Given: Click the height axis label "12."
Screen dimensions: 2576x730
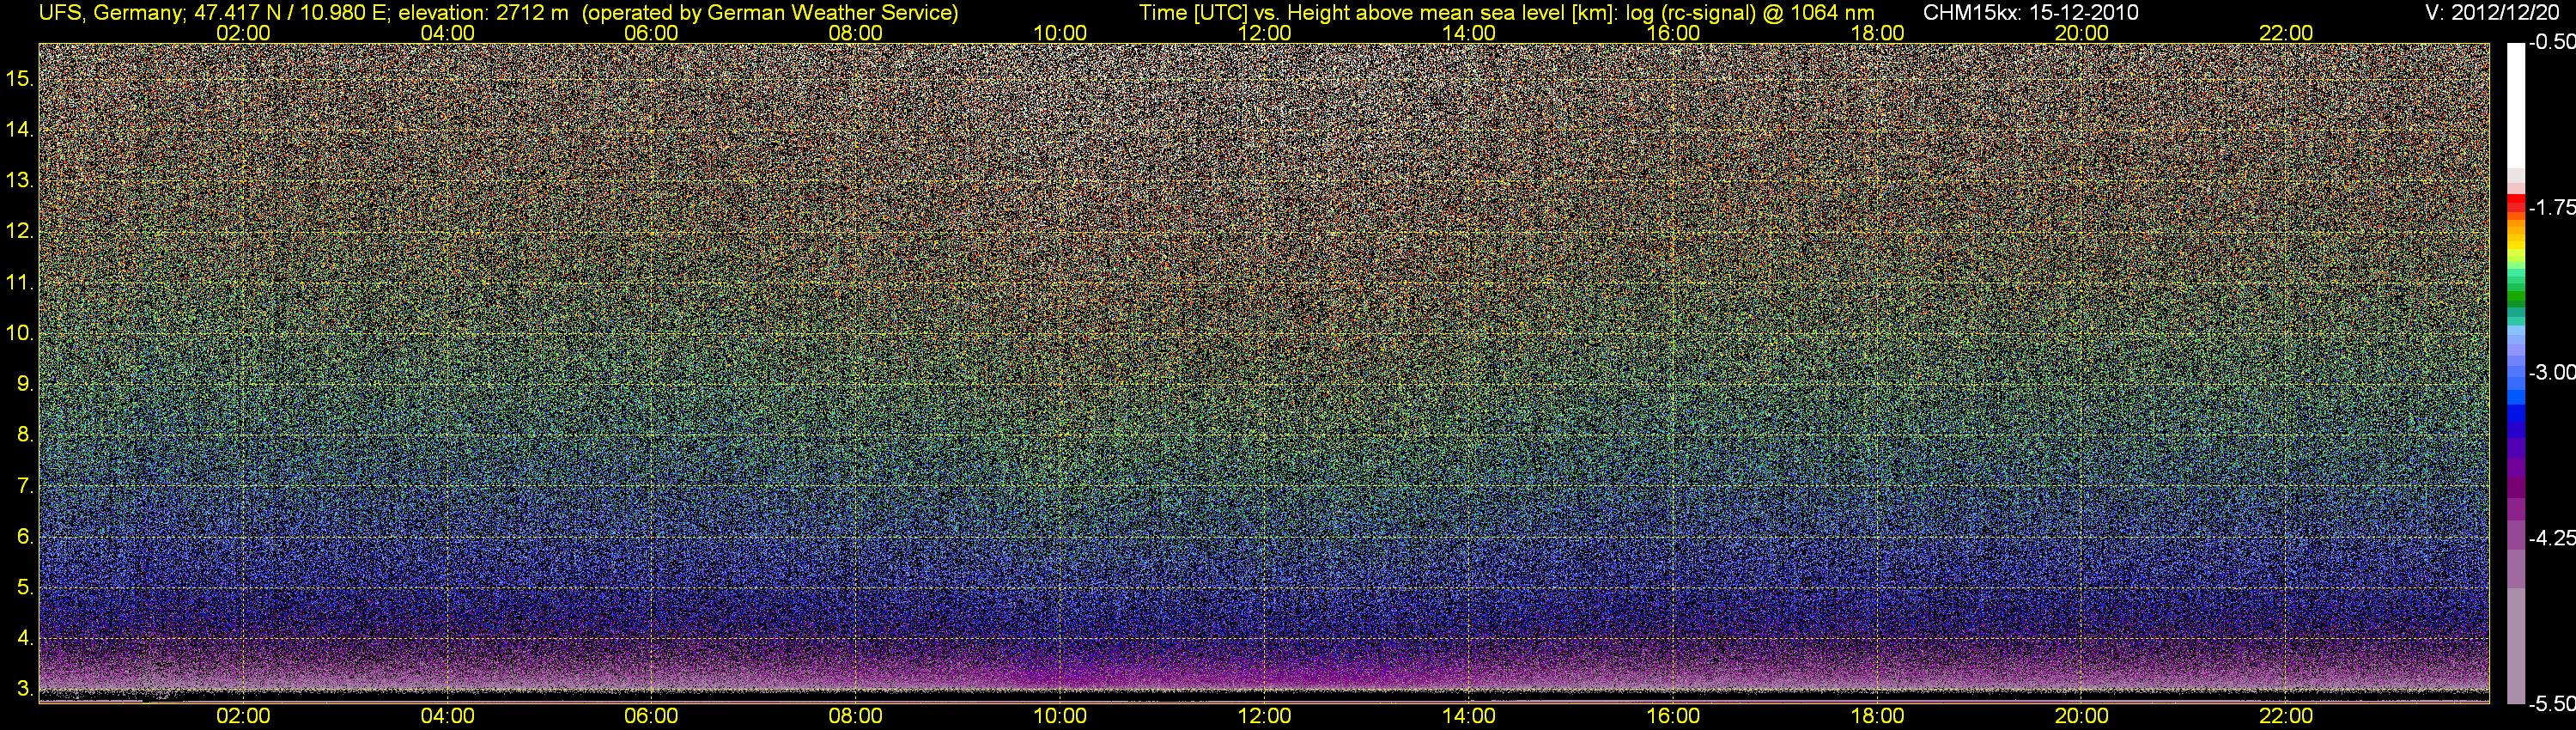Looking at the screenshot, I should (21, 232).
